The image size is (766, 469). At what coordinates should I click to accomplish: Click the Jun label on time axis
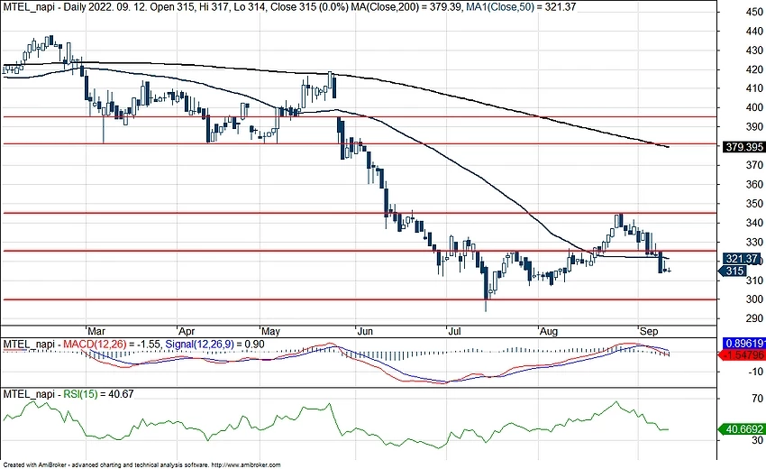point(365,332)
